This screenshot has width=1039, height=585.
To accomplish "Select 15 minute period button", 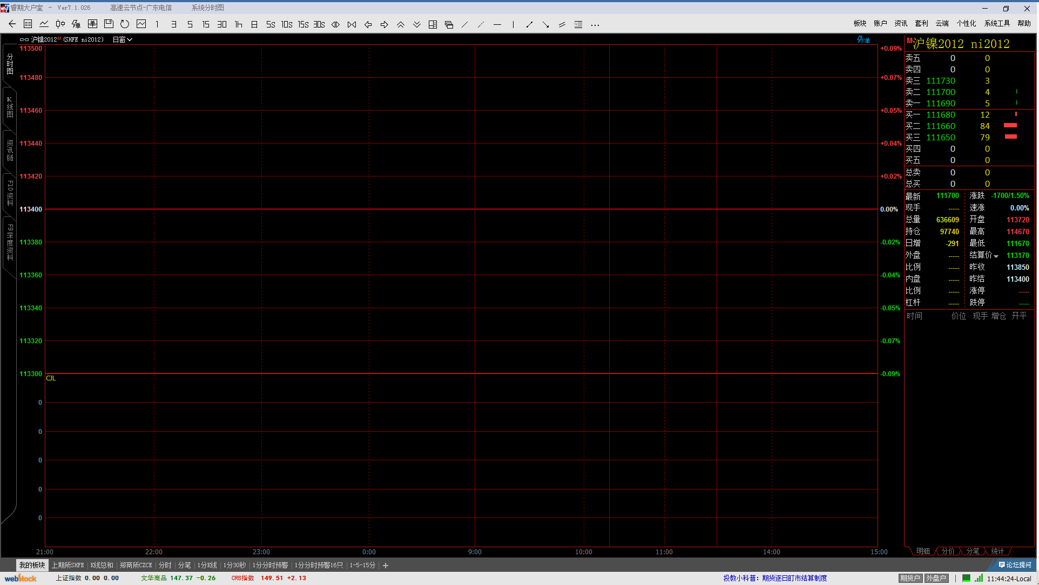I will 206,24.
